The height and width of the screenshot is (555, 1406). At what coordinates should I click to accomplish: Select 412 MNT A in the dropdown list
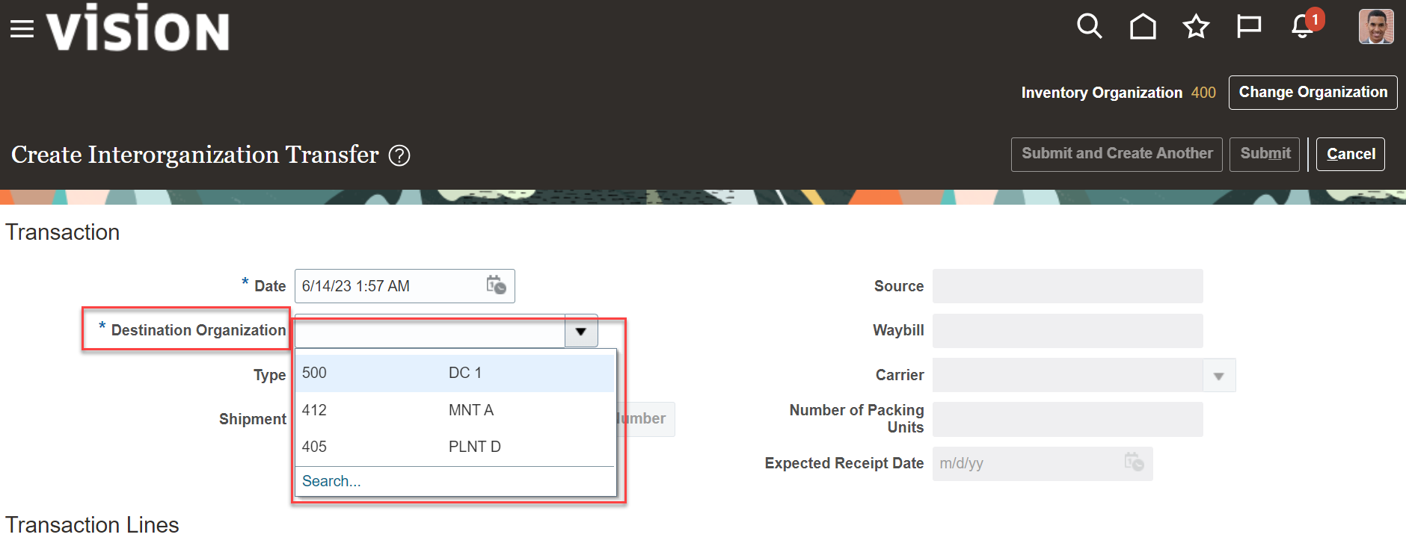pyautogui.click(x=449, y=409)
